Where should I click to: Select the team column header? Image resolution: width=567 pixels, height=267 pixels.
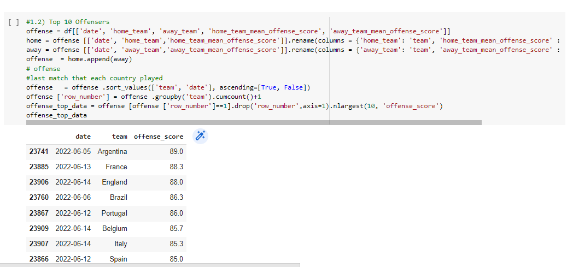click(120, 137)
